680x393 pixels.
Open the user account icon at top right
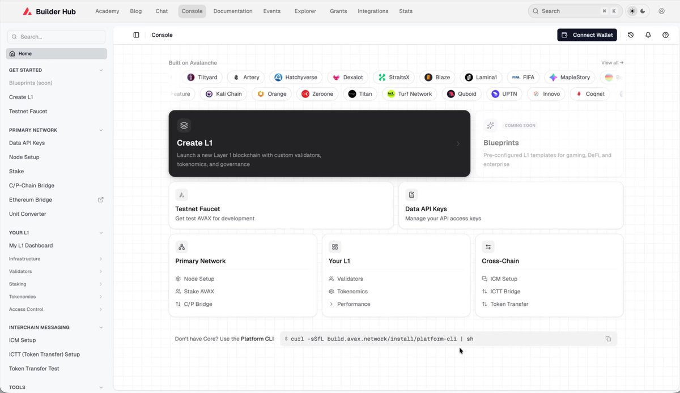point(661,11)
